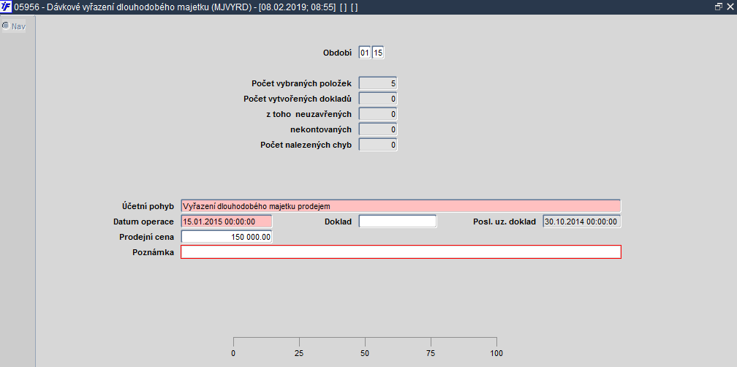Click the Doklad label

coord(338,222)
